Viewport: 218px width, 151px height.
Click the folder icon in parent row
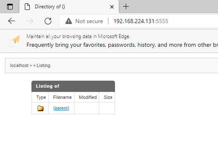pos(41,108)
